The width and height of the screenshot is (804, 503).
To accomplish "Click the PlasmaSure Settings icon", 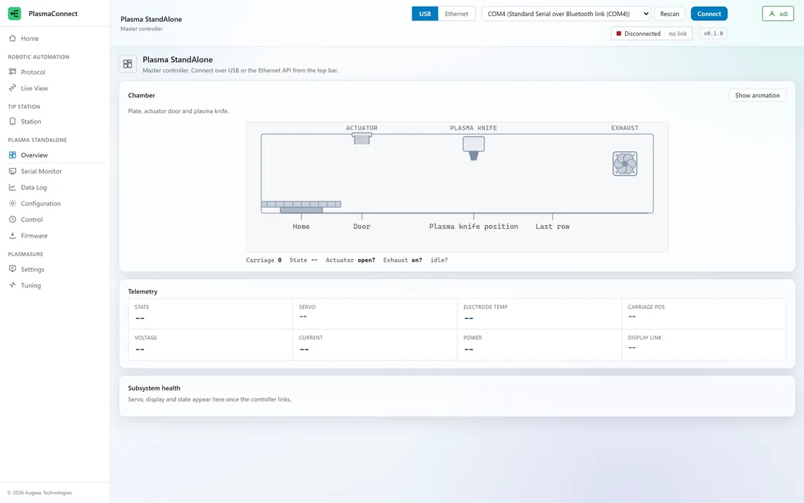I will click(13, 268).
